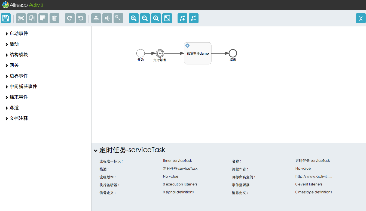This screenshot has height=211, width=366.
Task: Click the Zoom to fit icon
Action: tap(167, 18)
